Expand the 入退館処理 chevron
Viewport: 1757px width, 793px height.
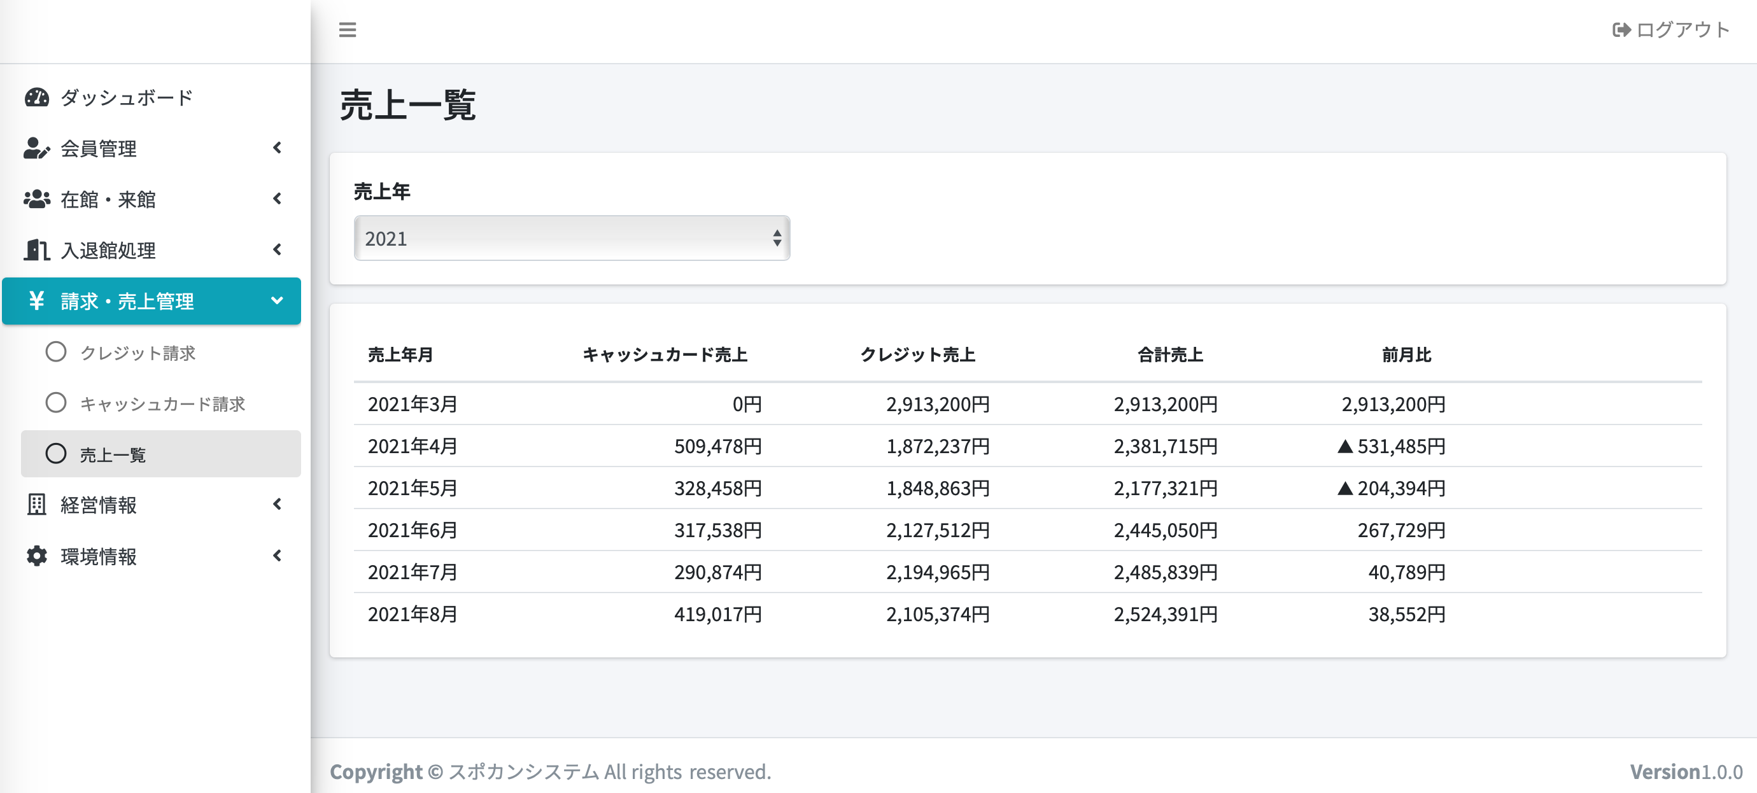[277, 249]
